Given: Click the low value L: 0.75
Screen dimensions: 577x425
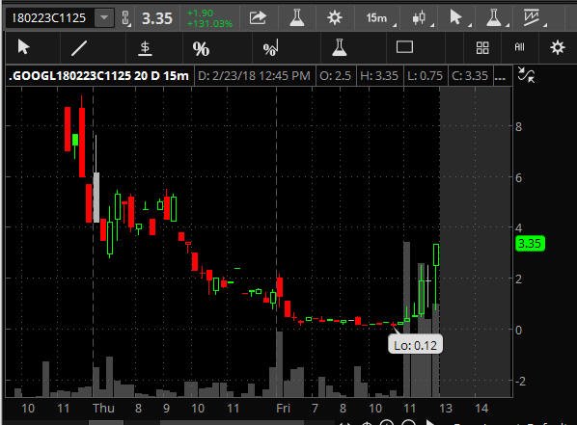Looking at the screenshot, I should pyautogui.click(x=426, y=76).
